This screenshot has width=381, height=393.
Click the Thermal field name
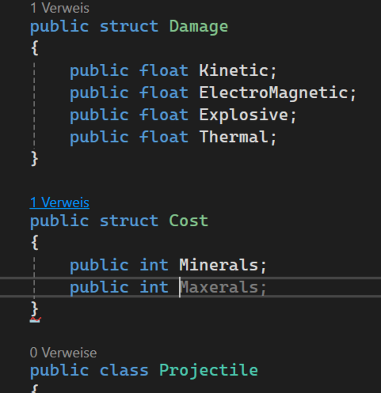tap(233, 137)
